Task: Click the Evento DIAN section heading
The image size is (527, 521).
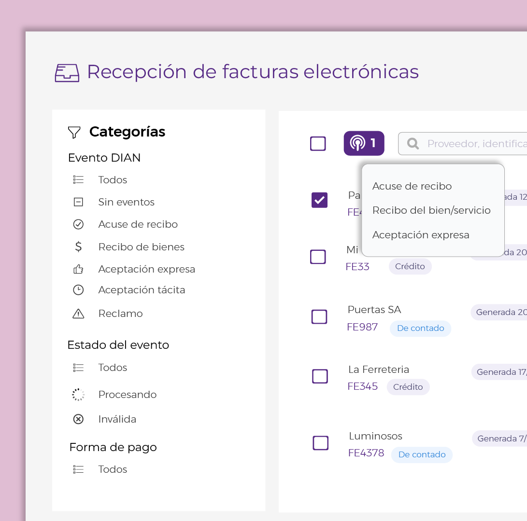Action: point(104,158)
